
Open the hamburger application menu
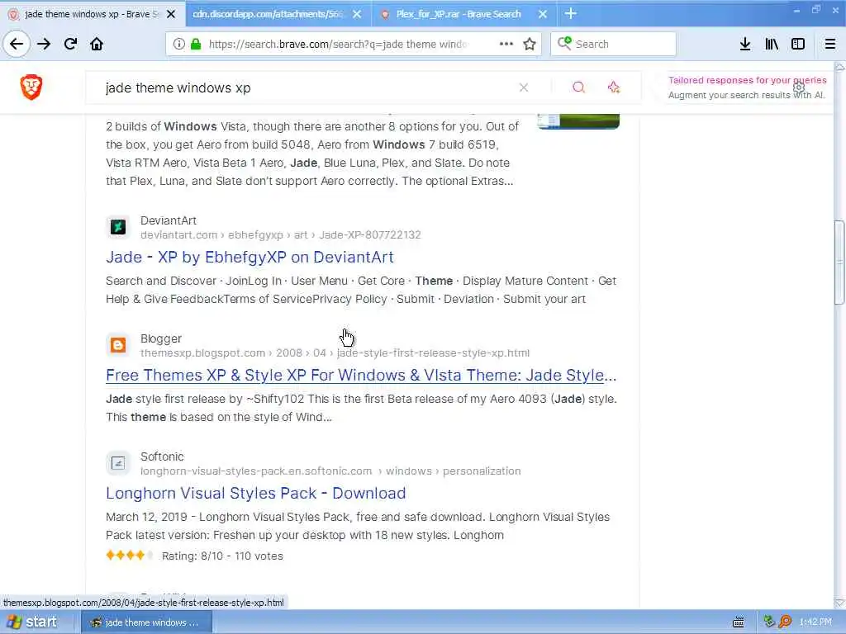point(830,44)
